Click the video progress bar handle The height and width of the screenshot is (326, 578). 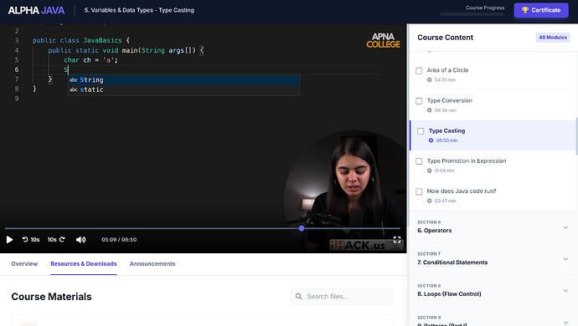[302, 228]
